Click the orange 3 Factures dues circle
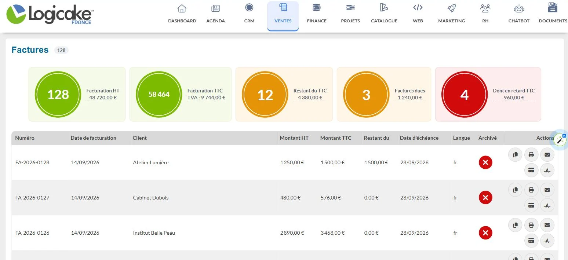This screenshot has width=568, height=260. 366,94
